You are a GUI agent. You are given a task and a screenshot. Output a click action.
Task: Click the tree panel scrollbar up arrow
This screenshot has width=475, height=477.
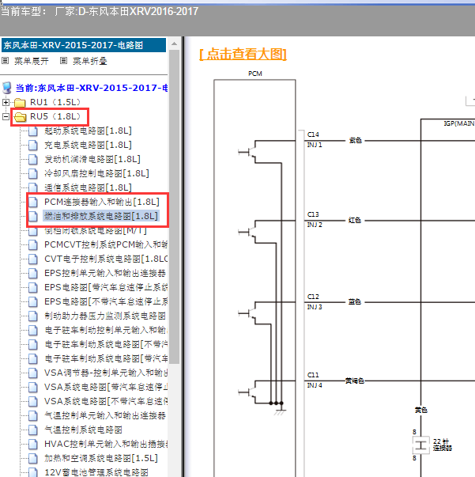tap(174, 44)
